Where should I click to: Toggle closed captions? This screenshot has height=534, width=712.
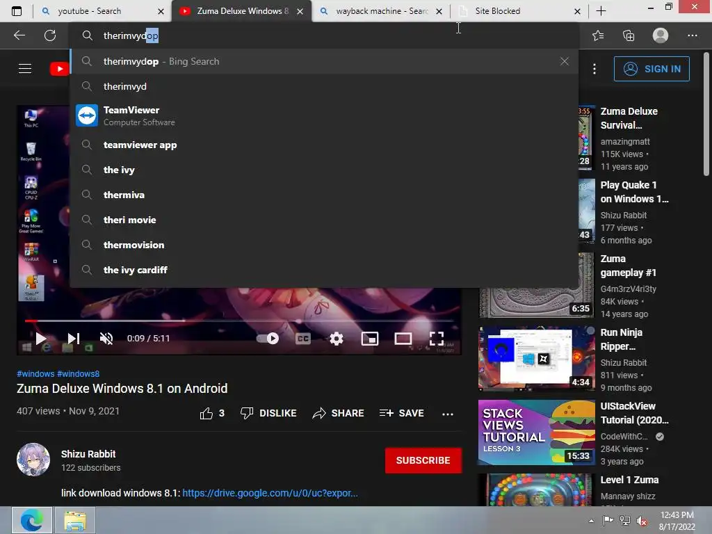[x=303, y=339]
